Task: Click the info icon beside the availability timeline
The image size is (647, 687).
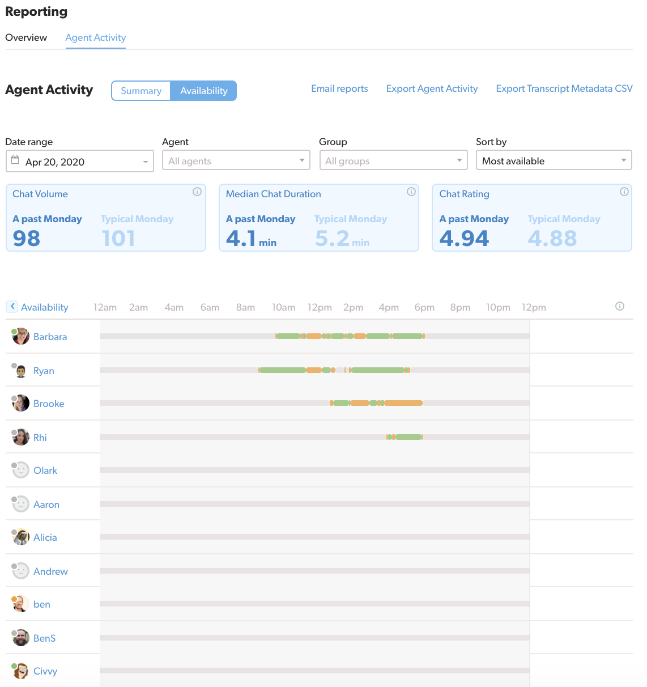Action: (x=619, y=306)
